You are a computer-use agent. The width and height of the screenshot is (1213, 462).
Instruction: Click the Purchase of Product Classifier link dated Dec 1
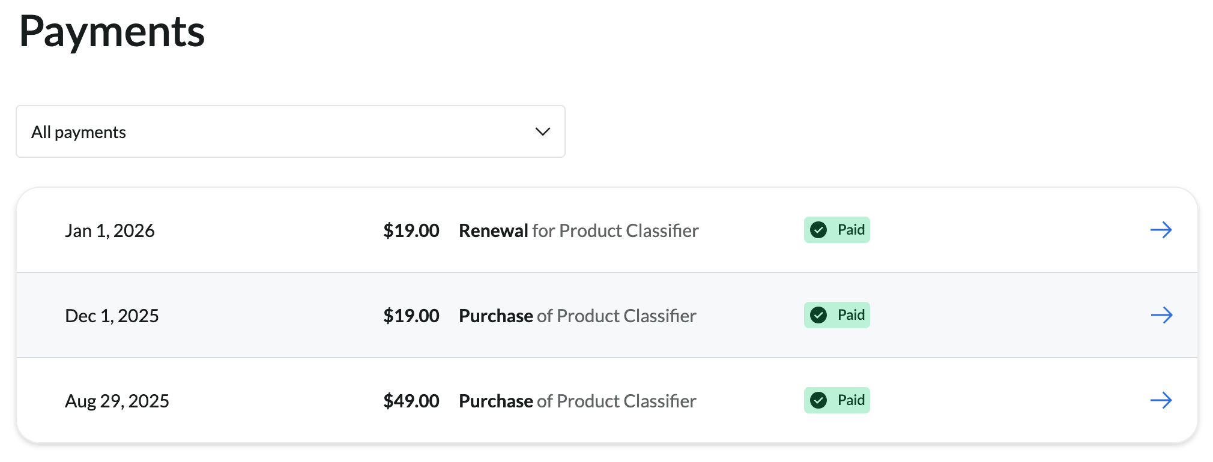point(577,316)
